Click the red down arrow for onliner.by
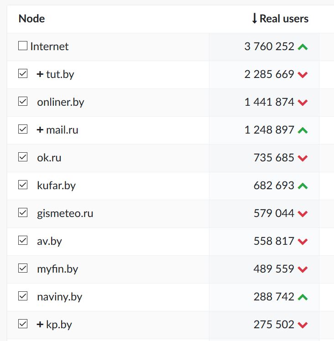The width and height of the screenshot is (334, 341). 303,103
